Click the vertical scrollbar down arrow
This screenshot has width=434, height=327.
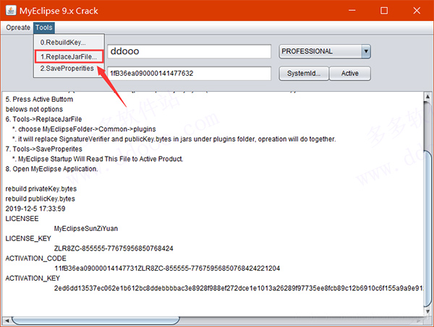click(427, 312)
